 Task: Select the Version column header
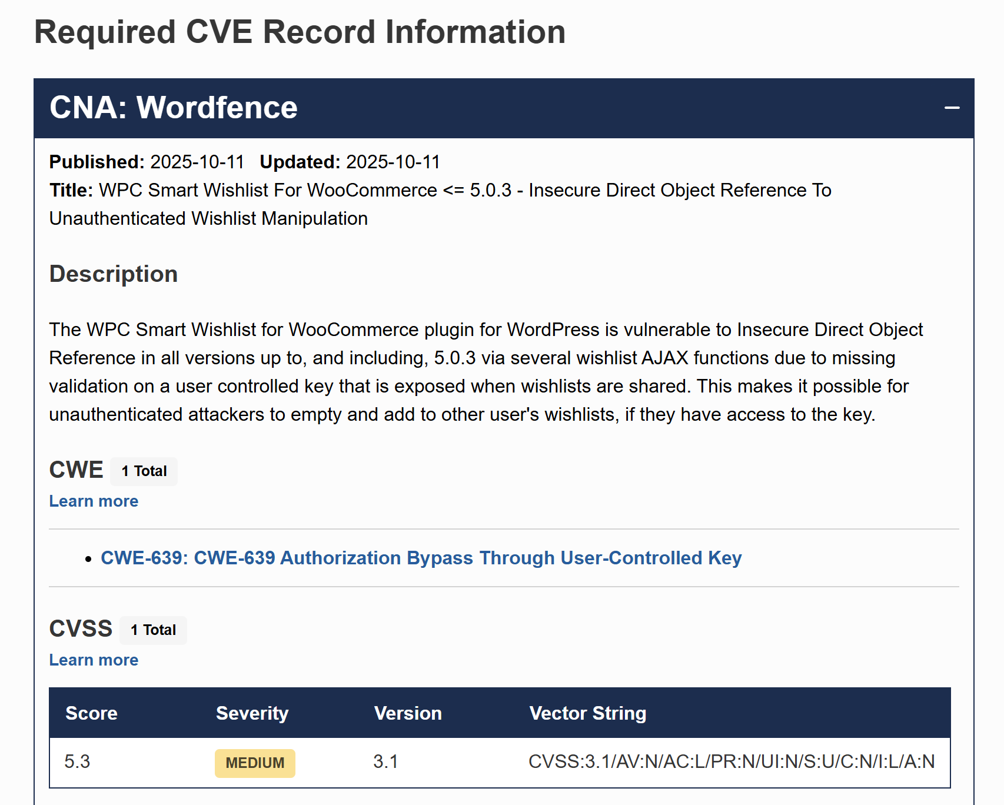408,713
